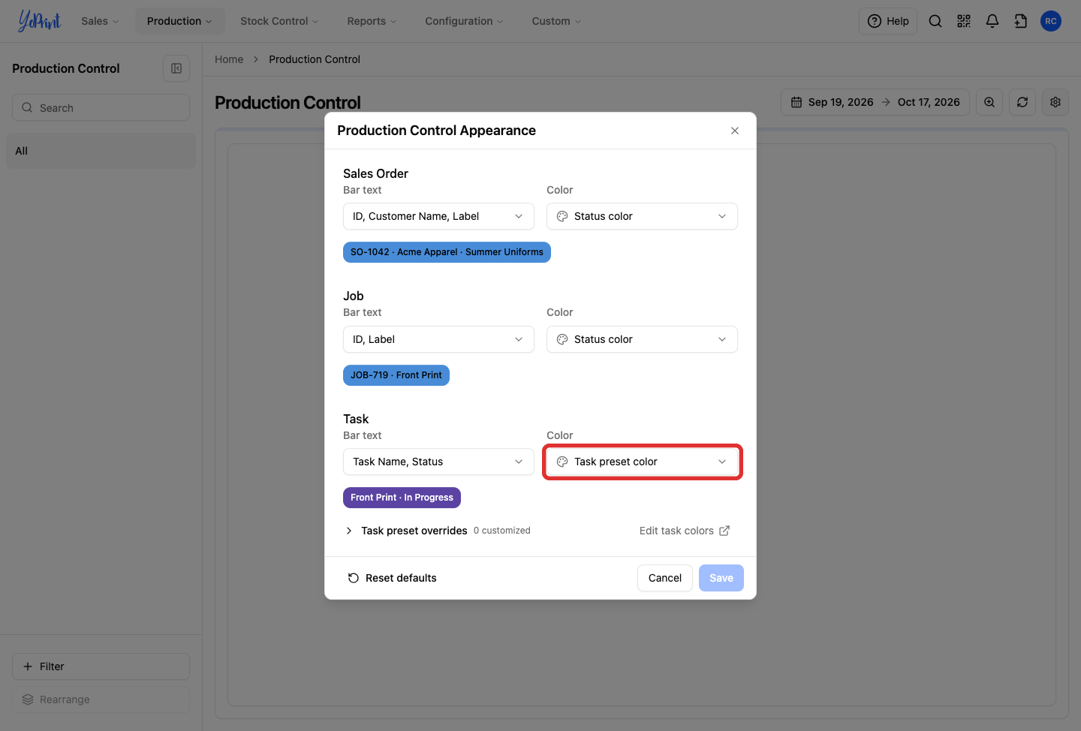Open Sales Order bar text dropdown

438,216
